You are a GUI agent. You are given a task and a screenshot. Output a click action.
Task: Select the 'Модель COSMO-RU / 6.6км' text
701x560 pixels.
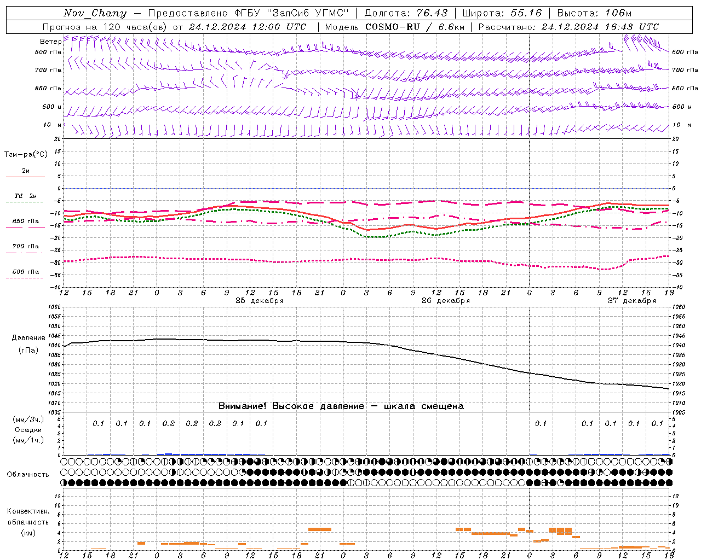point(395,27)
